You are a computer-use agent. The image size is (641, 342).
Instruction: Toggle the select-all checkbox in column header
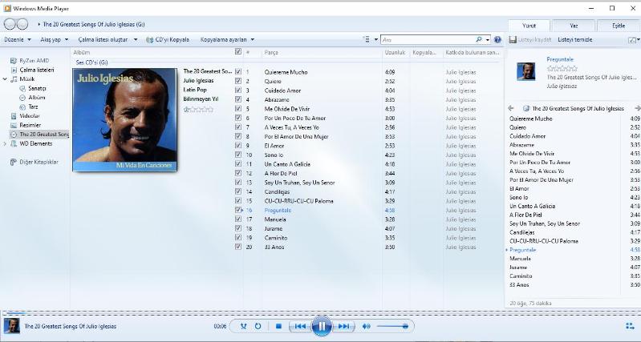click(238, 52)
